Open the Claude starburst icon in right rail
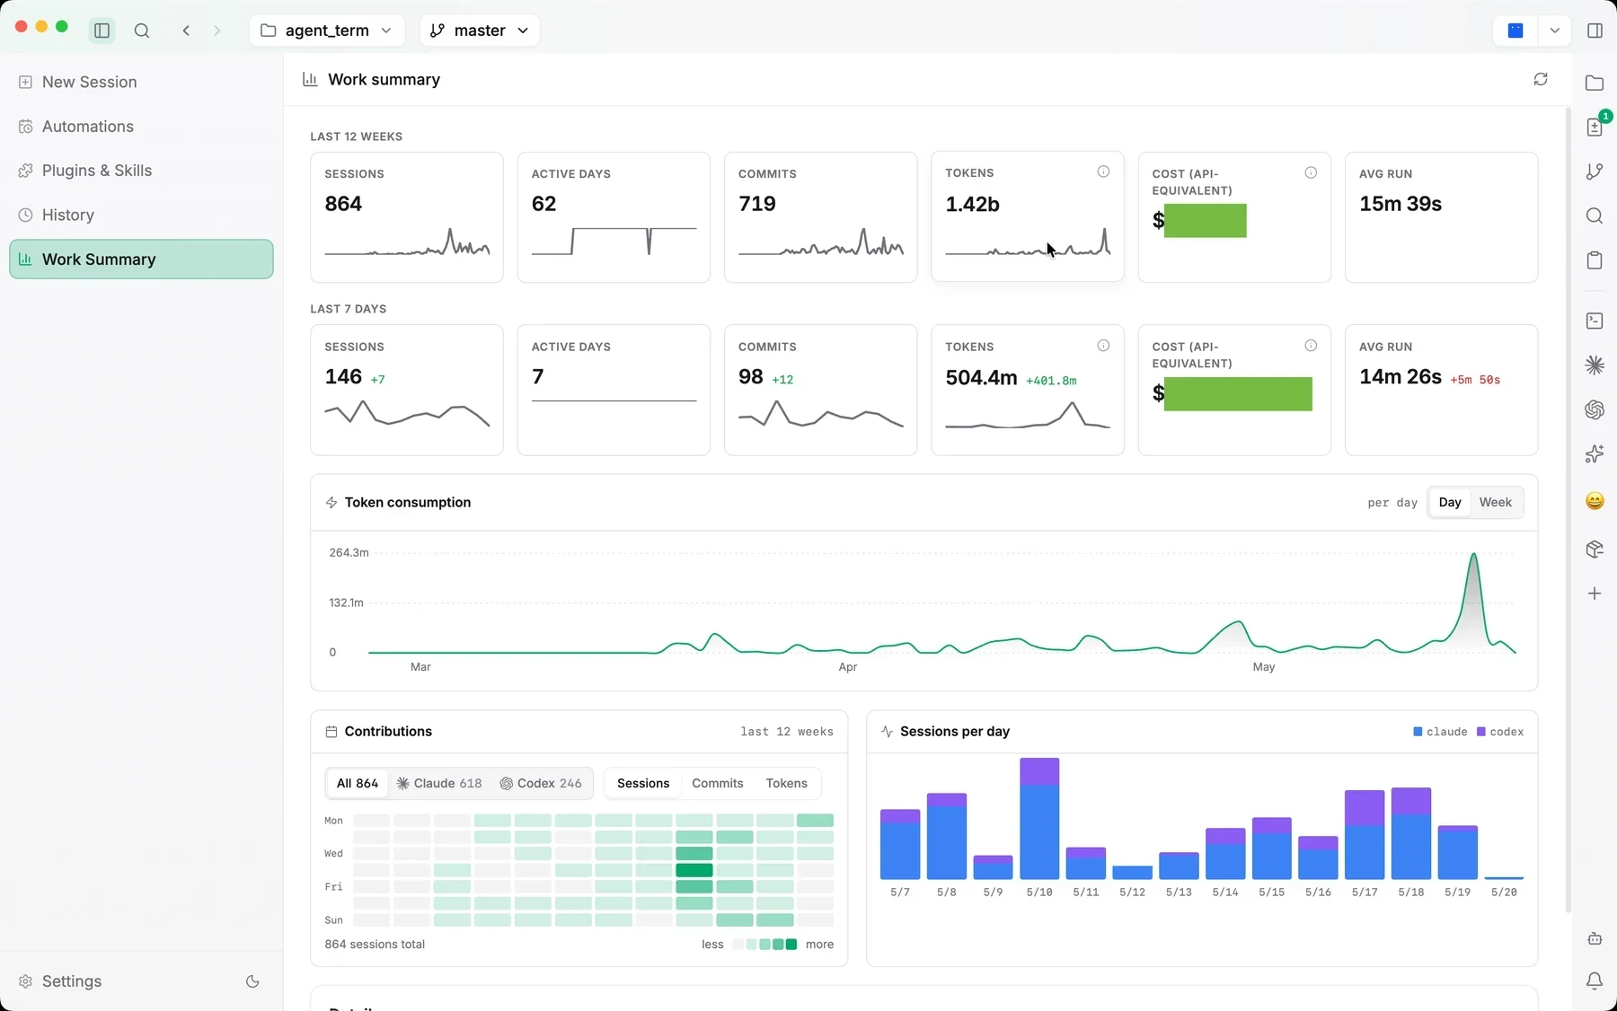Viewport: 1617px width, 1011px height. pyautogui.click(x=1595, y=365)
